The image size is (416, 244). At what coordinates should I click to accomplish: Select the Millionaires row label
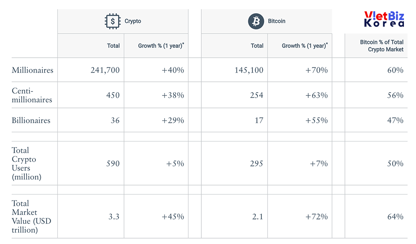[32, 70]
